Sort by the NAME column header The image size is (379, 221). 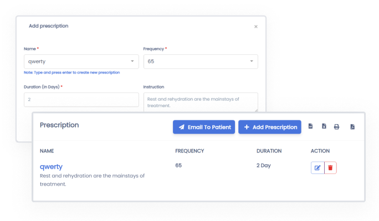coord(47,151)
